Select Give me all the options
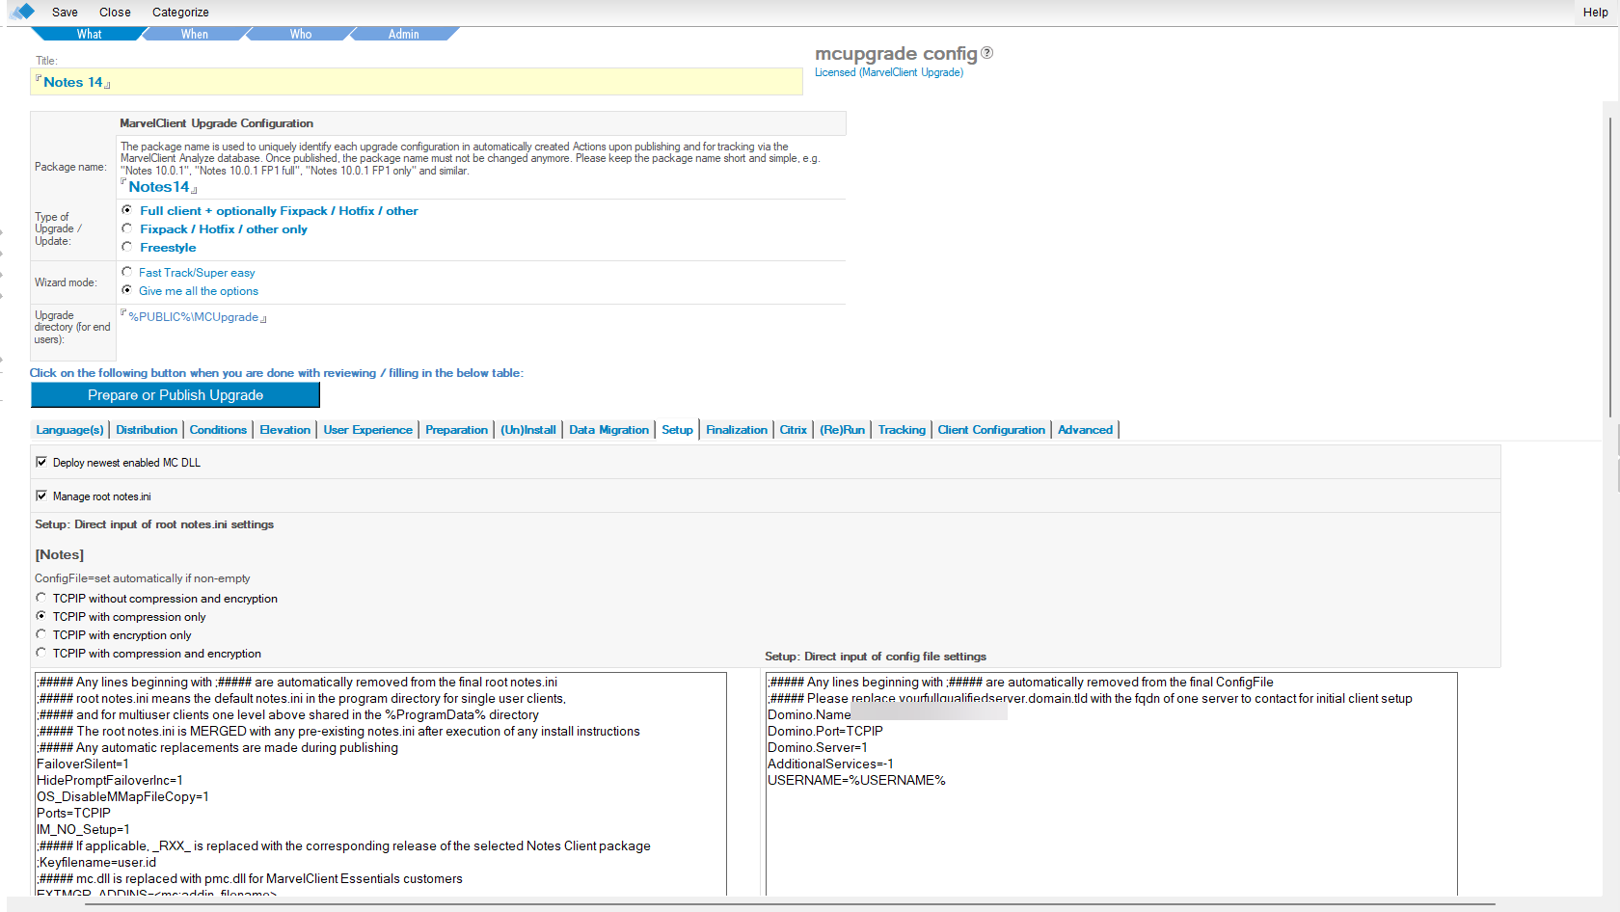Viewport: 1620px width, 912px height. click(126, 290)
